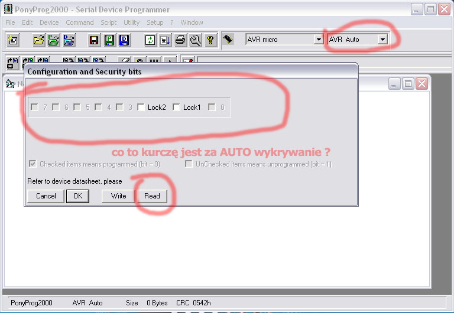
Task: Click the 'Configuration and Security bits' title bar
Action: click(x=191, y=71)
